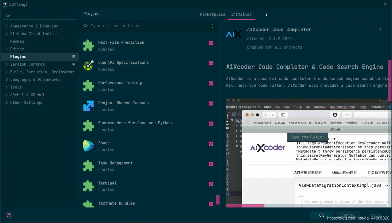
Task: Disable the Task Management plugin
Action: tap(211, 164)
